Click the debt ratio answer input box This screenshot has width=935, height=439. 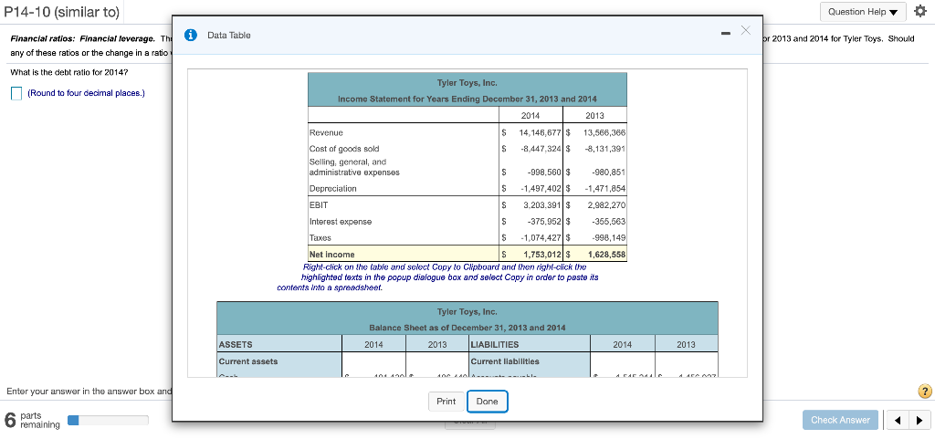tap(16, 93)
